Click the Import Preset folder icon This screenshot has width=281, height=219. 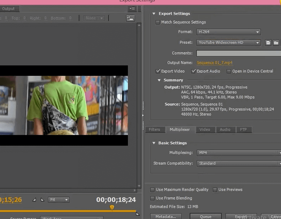coord(276,43)
